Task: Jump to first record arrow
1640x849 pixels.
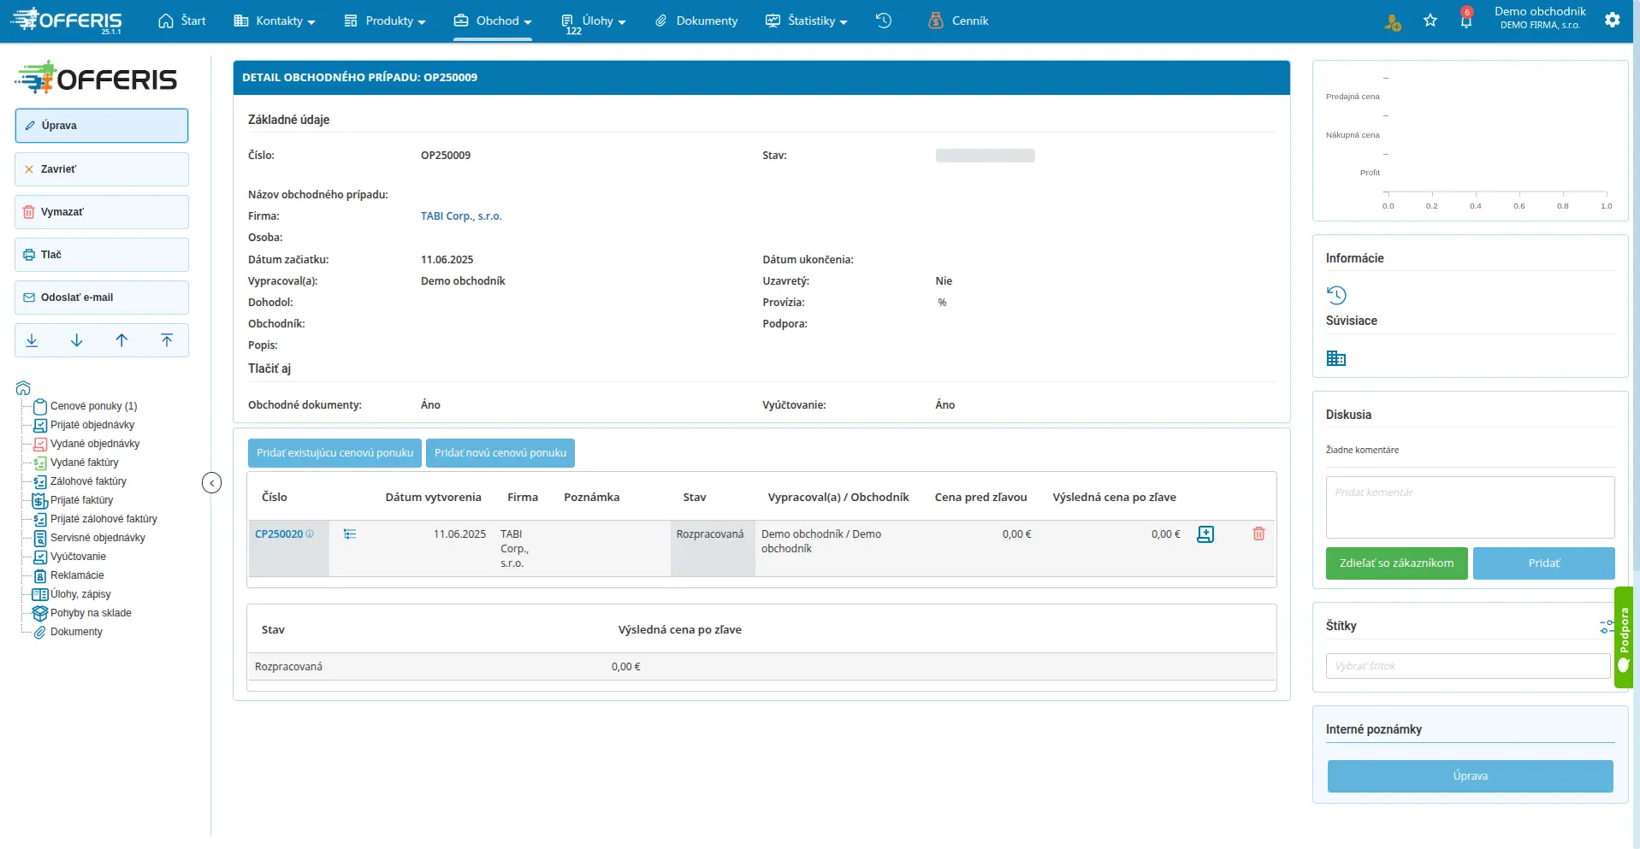Action: (x=167, y=340)
